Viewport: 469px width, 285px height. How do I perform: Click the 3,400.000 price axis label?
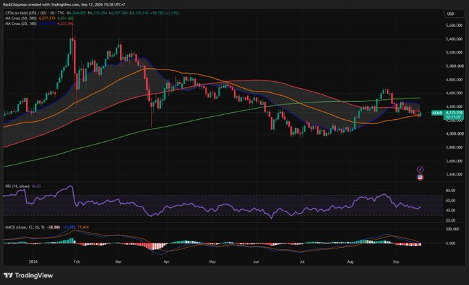click(x=455, y=174)
